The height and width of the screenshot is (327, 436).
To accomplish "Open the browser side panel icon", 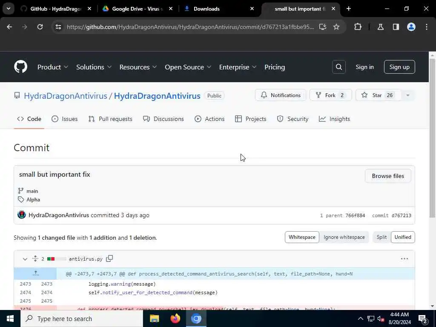I will 396,27.
